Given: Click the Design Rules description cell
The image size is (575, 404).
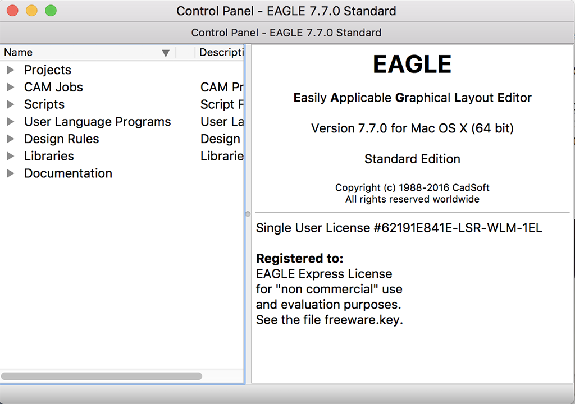Looking at the screenshot, I should 220,139.
